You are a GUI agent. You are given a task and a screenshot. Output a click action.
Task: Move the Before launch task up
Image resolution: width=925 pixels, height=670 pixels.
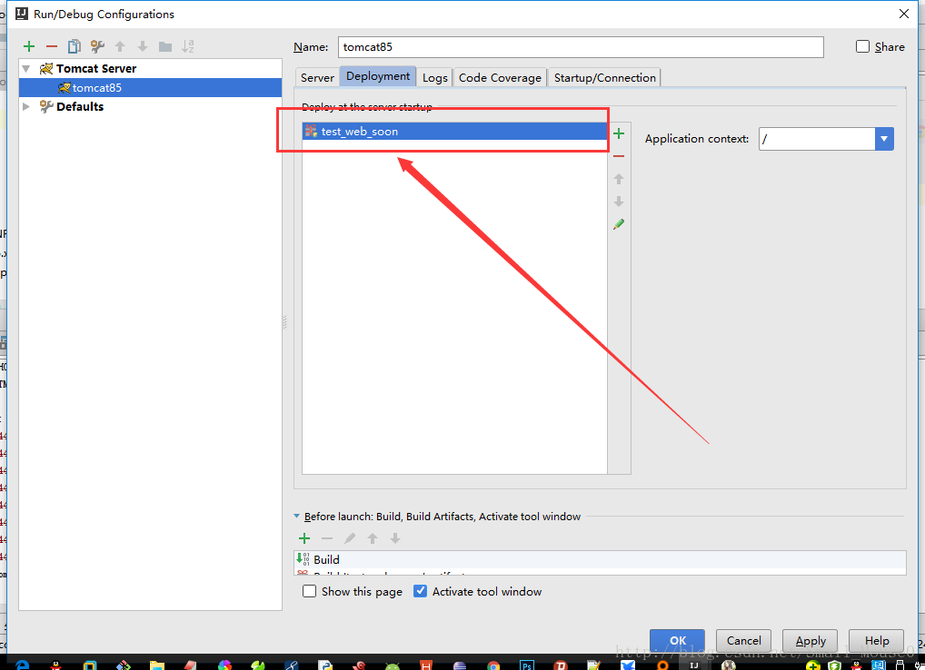(373, 538)
